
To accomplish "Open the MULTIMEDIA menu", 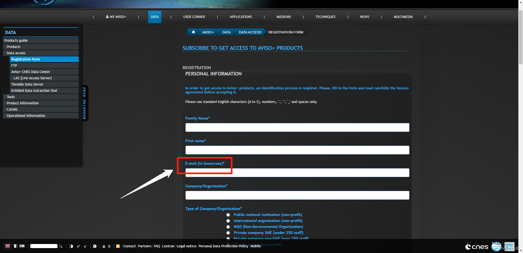I will pos(403,17).
